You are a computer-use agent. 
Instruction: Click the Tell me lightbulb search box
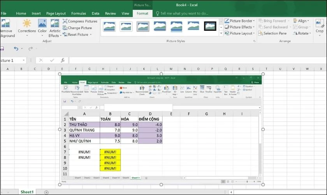click(x=182, y=13)
